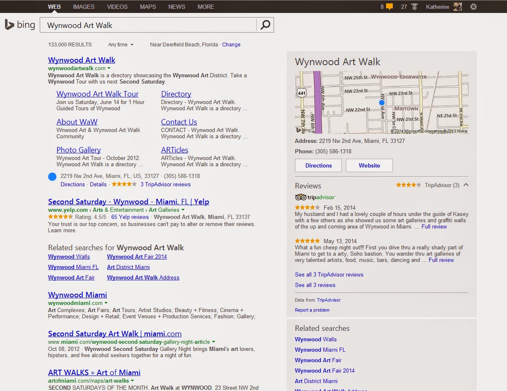Screen dimensions: 507x391
Task: Click Full review for May 13 review
Action: (x=441, y=260)
